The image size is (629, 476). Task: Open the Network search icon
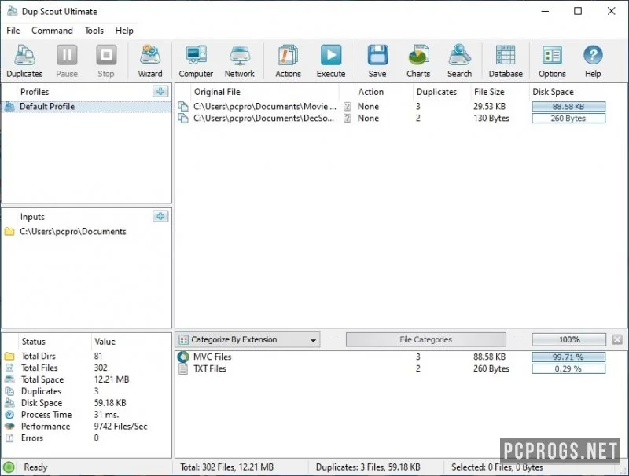point(240,61)
